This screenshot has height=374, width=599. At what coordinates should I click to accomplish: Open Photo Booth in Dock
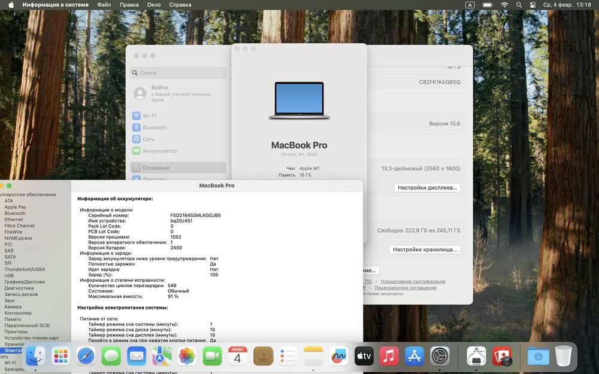[x=501, y=357]
